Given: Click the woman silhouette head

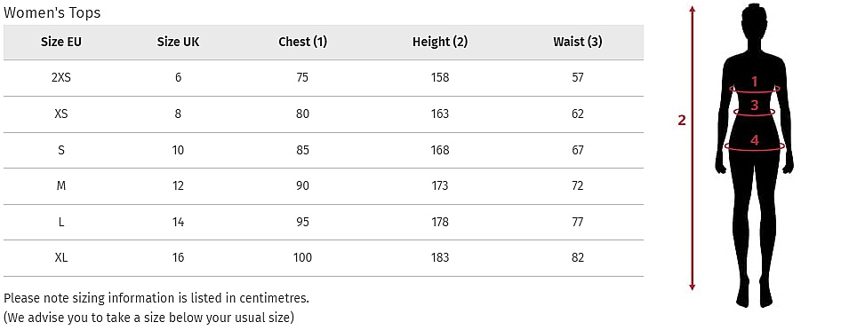Looking at the screenshot, I should click(x=754, y=23).
